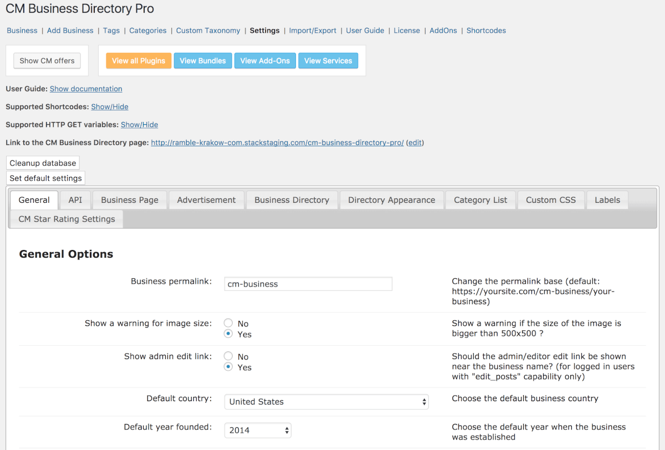The height and width of the screenshot is (450, 665).
Task: Switch to the API tab
Action: tap(75, 200)
